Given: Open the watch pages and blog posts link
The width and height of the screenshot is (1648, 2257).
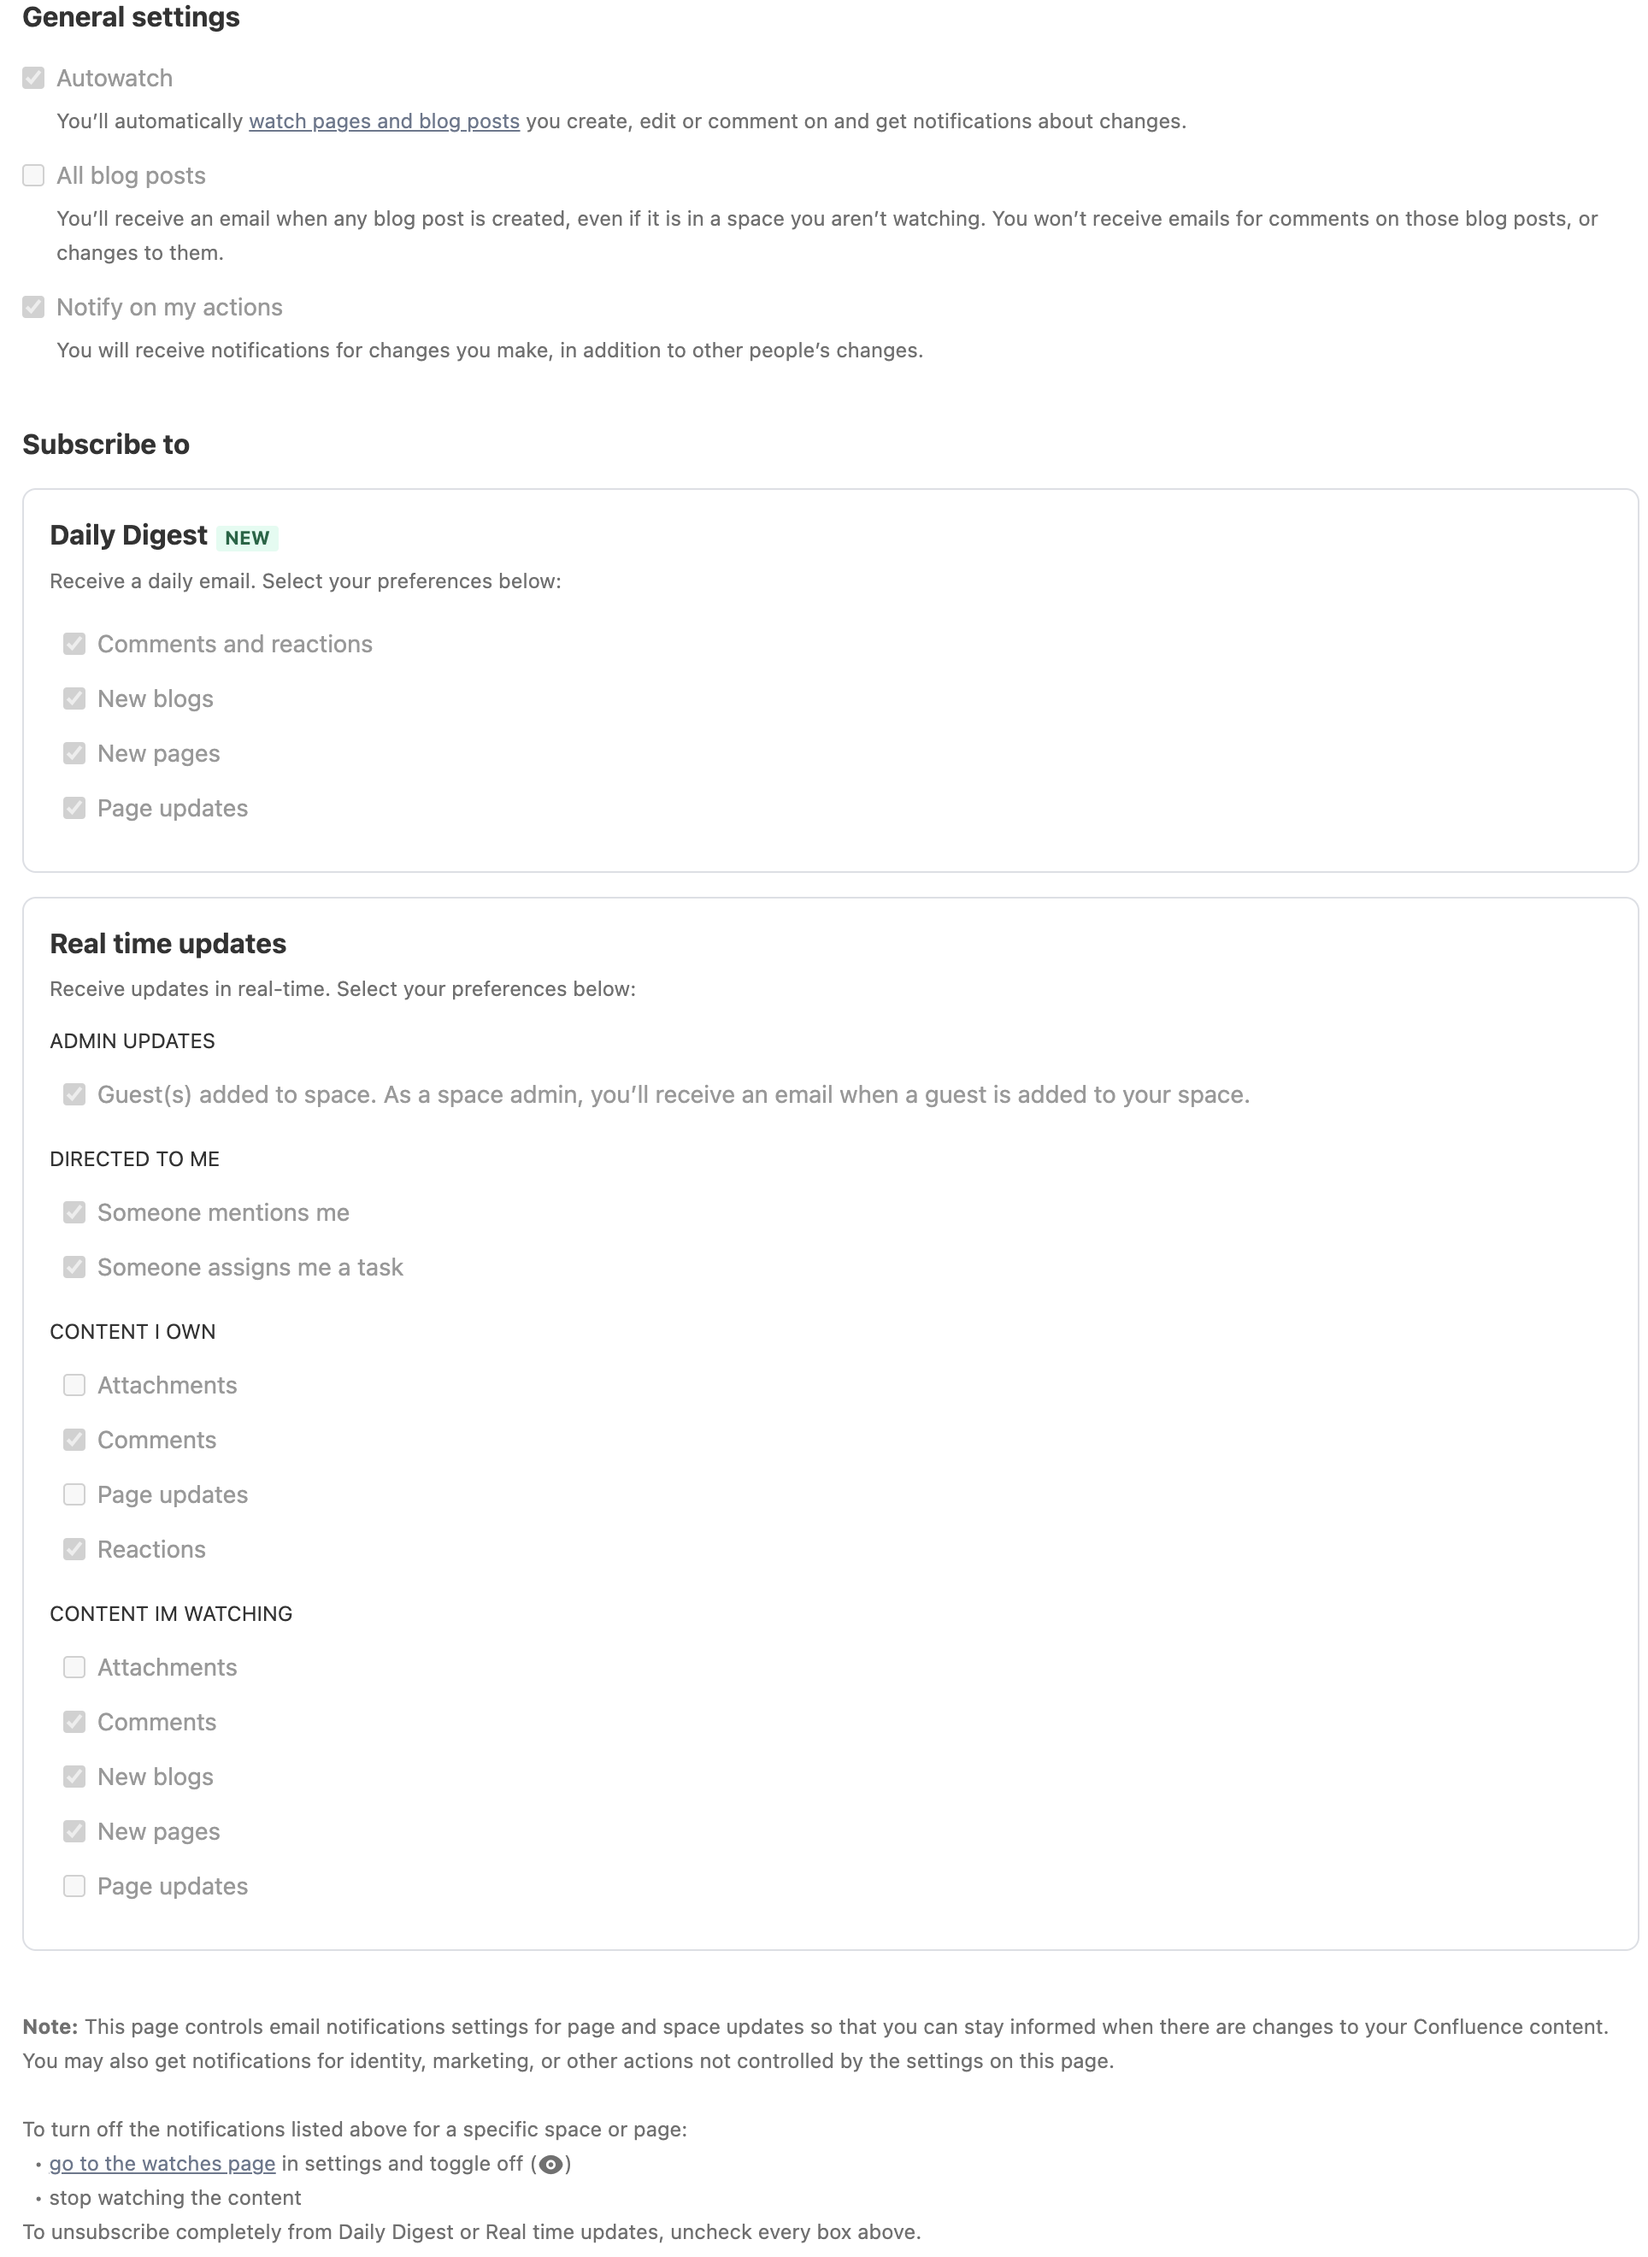Looking at the screenshot, I should click(x=384, y=121).
